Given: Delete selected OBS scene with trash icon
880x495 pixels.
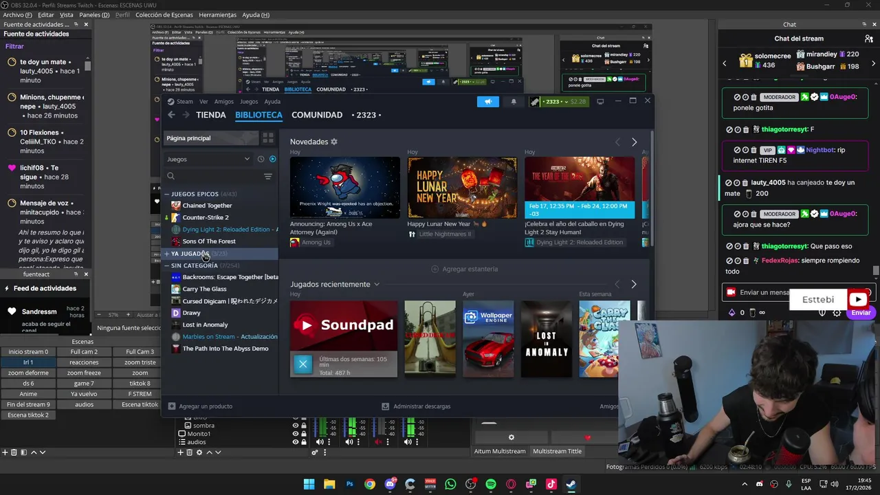Looking at the screenshot, I should click(x=14, y=452).
